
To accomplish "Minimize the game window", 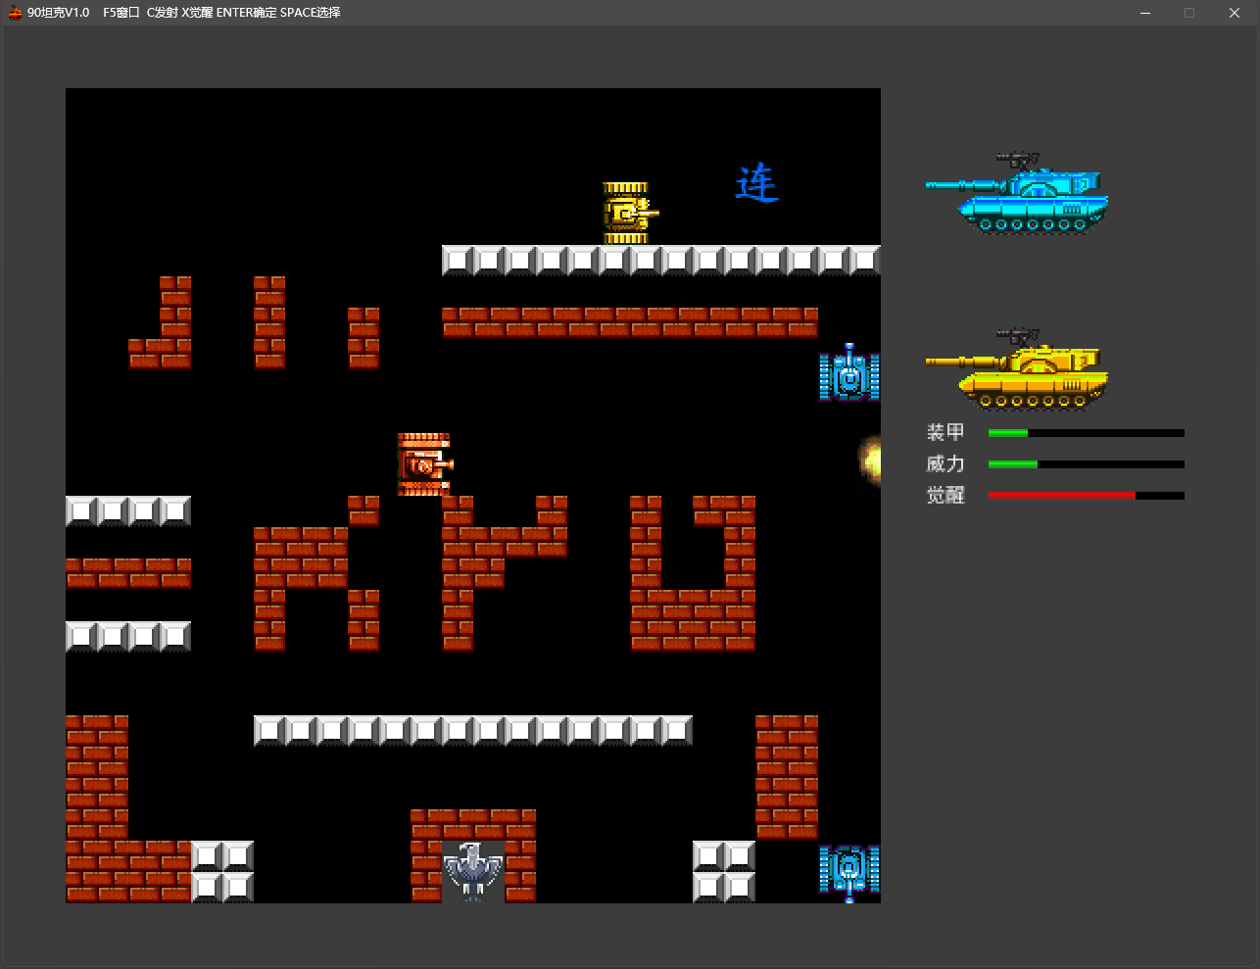I will click(1145, 13).
